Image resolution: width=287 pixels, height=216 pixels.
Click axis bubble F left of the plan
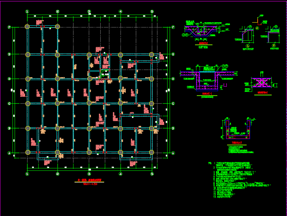tap(9, 27)
